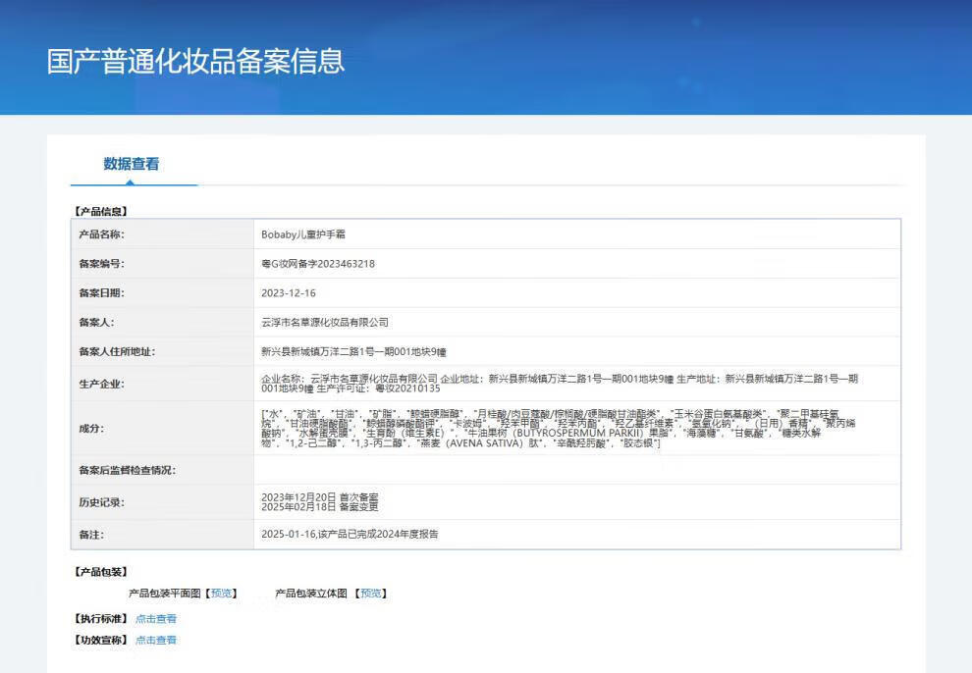The width and height of the screenshot is (972, 673).
Task: Open 预览 link for 产品包装平面图
Action: (223, 594)
